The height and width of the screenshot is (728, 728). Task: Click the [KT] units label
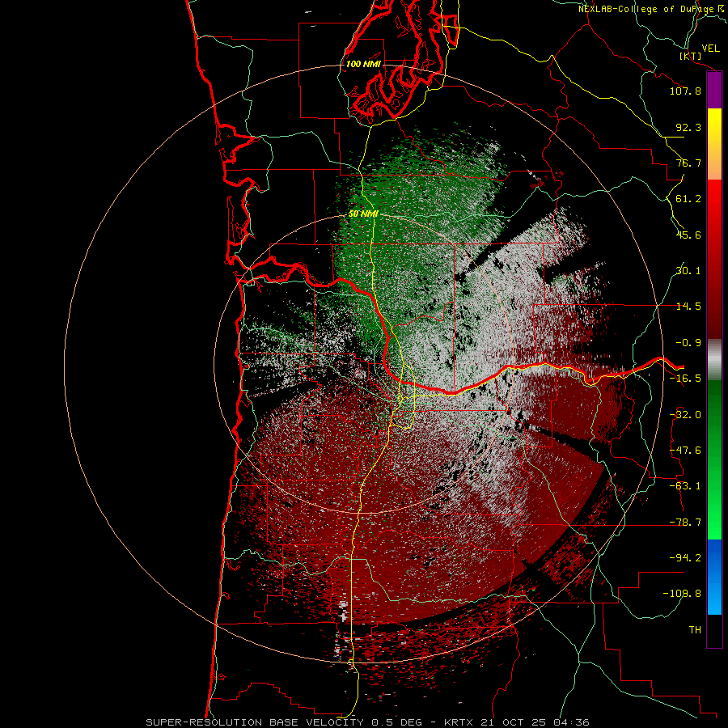pos(691,56)
